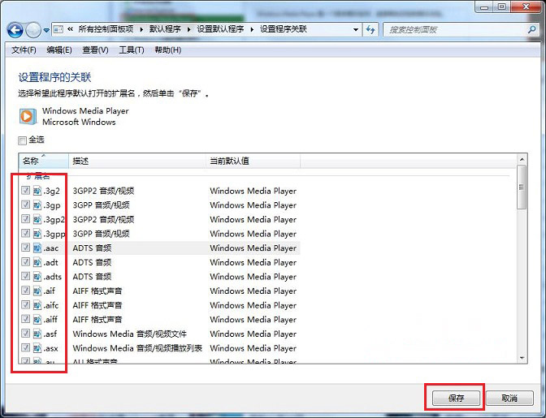Click the file icon of .aifc row
Screen dimensions: 546x418
click(37, 305)
